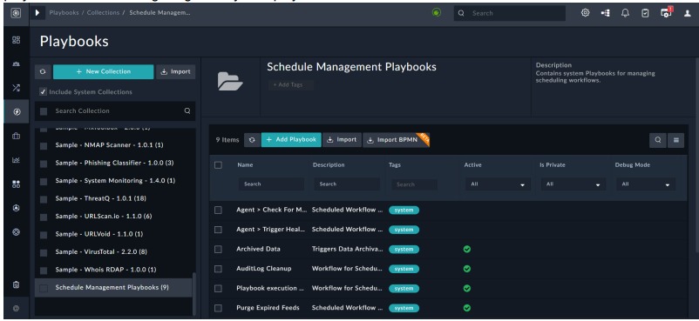This screenshot has height=321, width=699.
Task: Select the lightning bolt automation sidebar icon
Action: [x=16, y=111]
